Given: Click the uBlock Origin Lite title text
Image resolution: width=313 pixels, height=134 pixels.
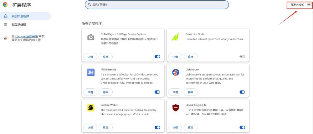Looking at the screenshot, I should point(196,105).
